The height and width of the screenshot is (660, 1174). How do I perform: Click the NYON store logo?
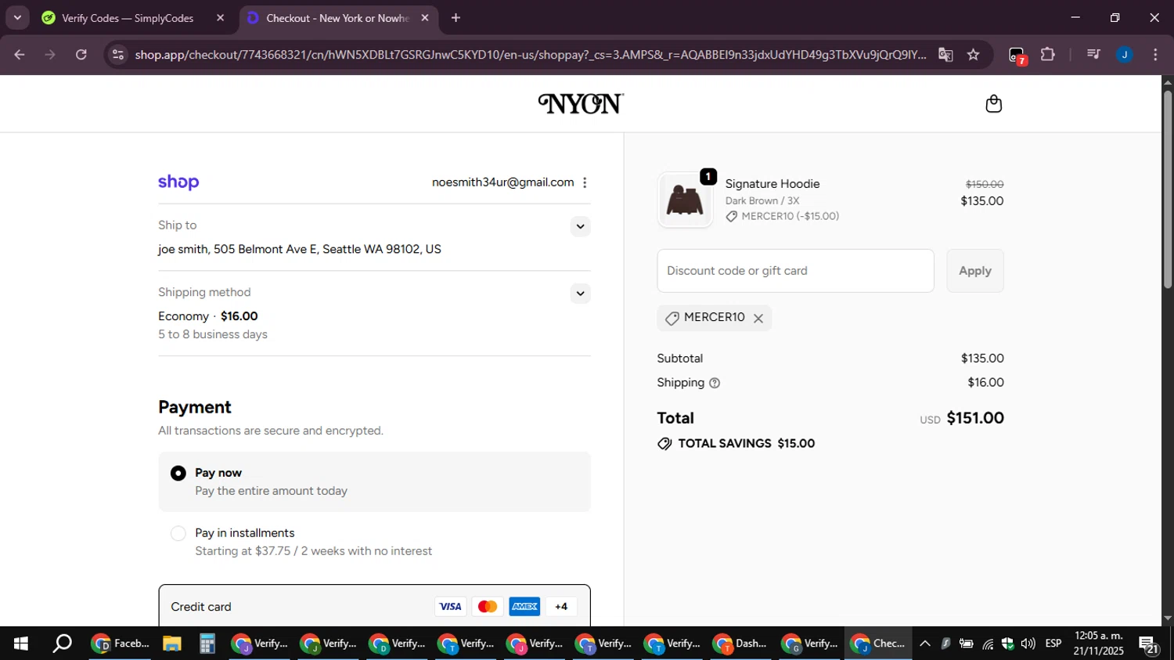point(581,103)
